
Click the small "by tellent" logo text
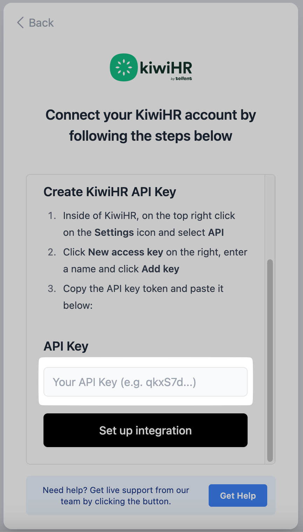[x=181, y=79]
